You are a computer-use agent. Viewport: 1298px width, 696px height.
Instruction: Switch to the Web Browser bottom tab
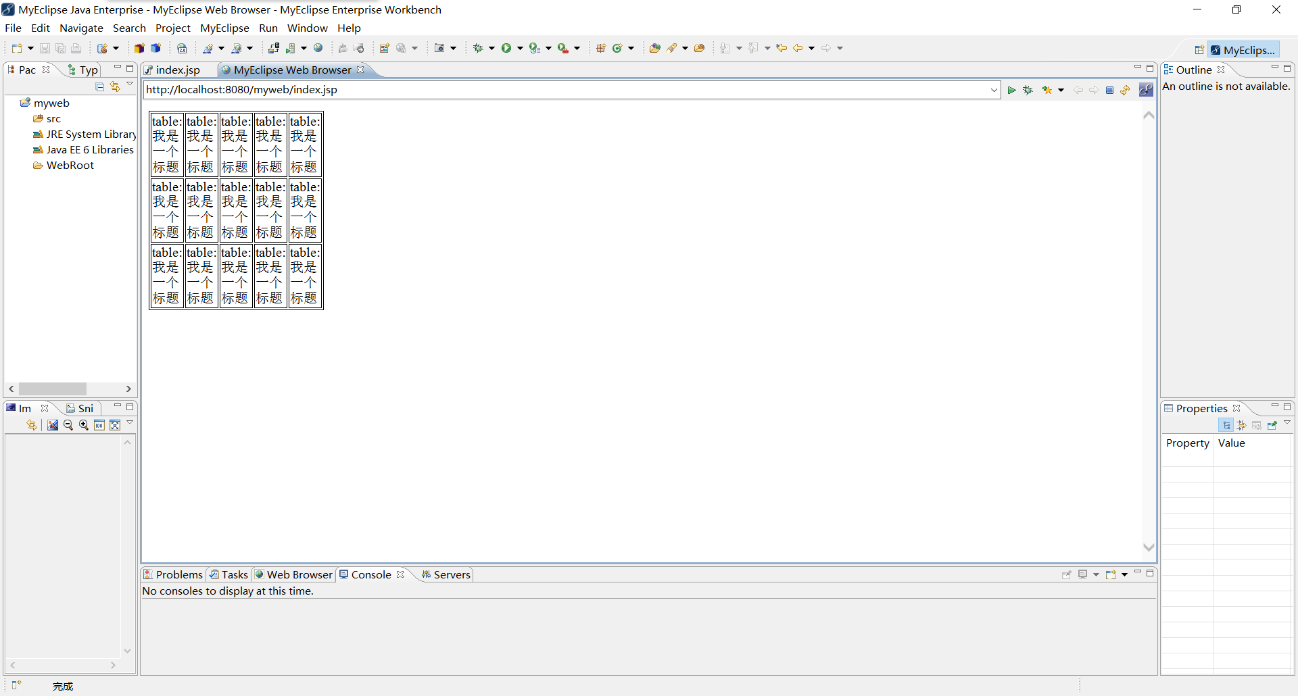pos(293,574)
